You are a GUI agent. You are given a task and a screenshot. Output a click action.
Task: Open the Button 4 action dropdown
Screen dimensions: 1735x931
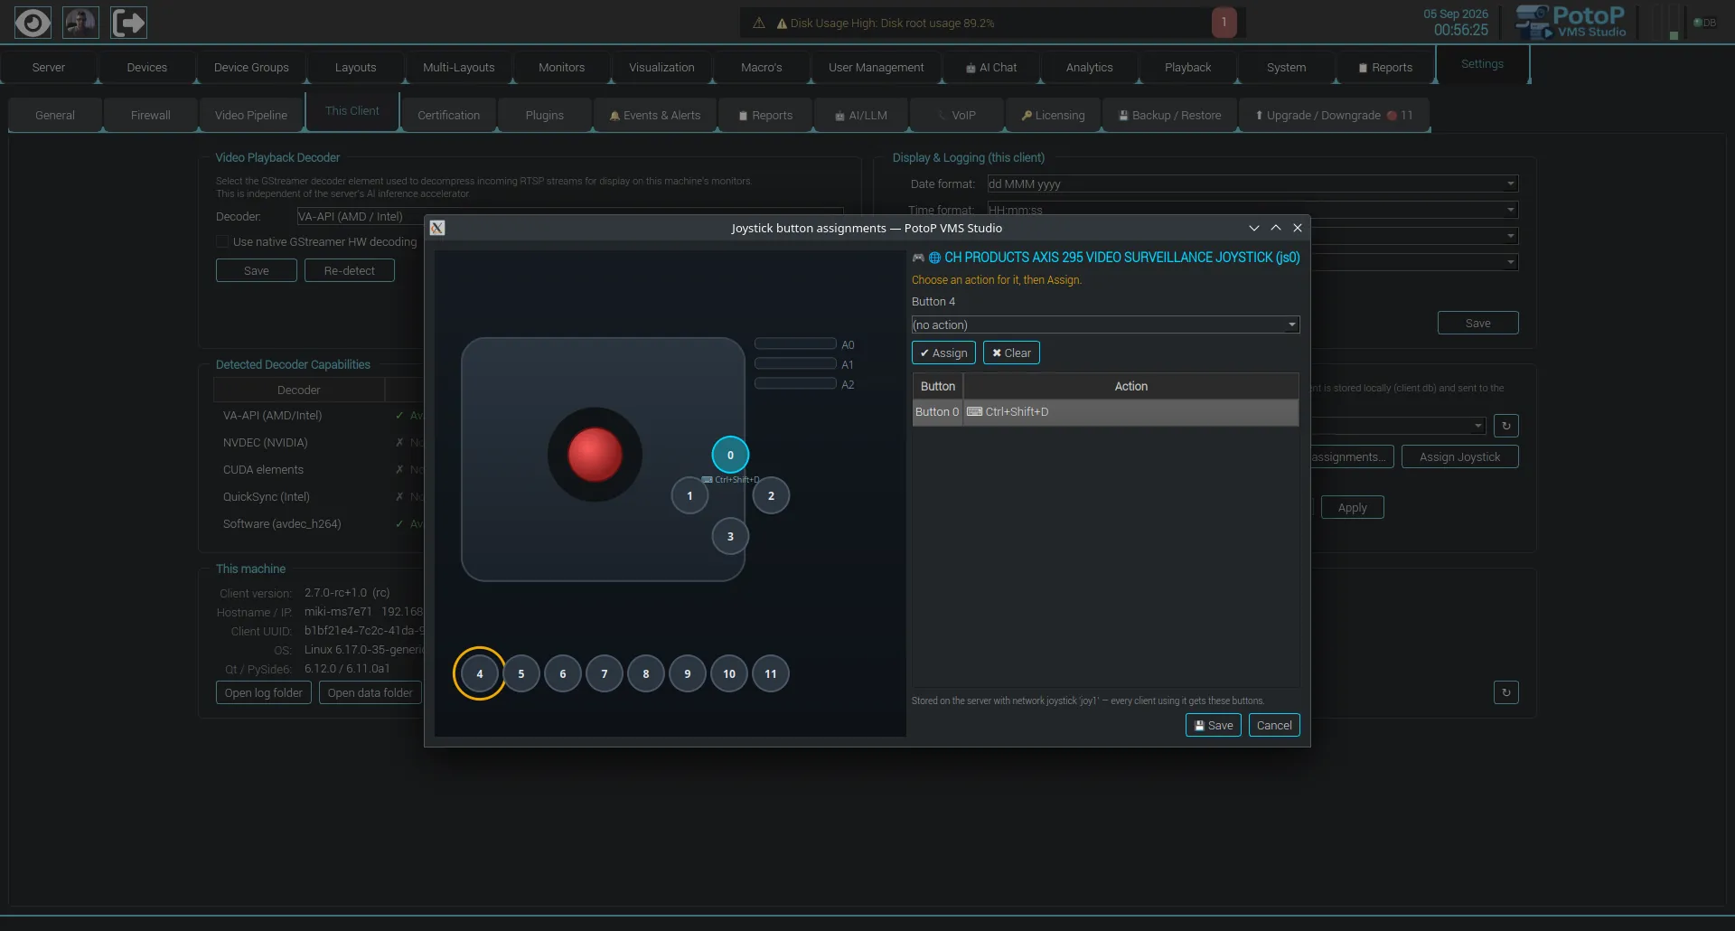1105,324
